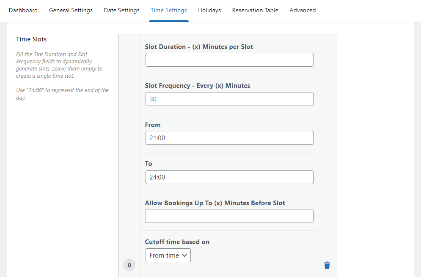Click the 'Use "24:00" to represent' hint text
This screenshot has height=277, width=421.
pos(62,94)
